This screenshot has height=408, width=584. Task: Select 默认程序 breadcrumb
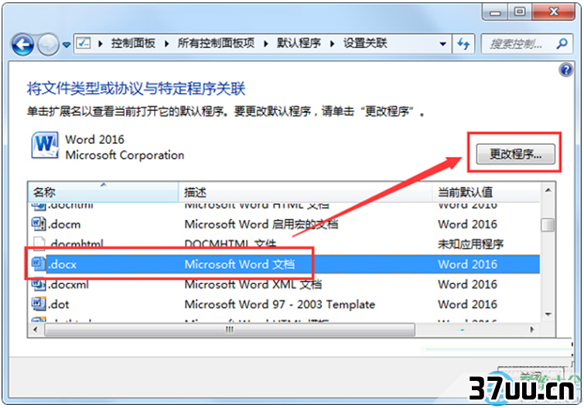[x=299, y=43]
